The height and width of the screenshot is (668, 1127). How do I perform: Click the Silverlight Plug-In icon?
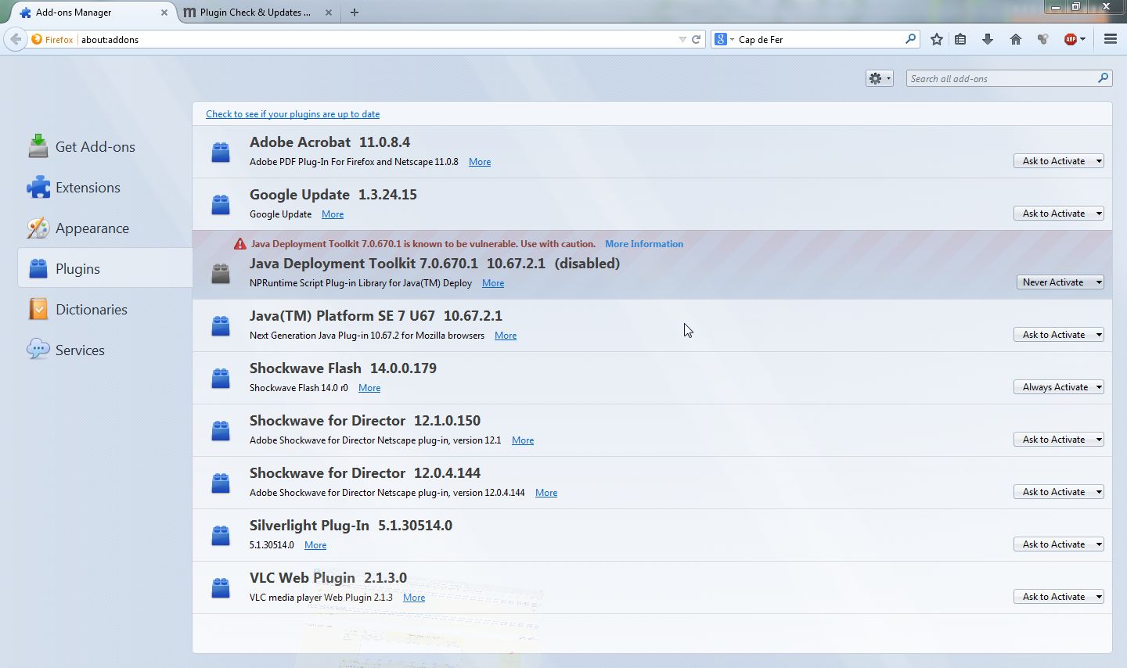click(x=221, y=535)
